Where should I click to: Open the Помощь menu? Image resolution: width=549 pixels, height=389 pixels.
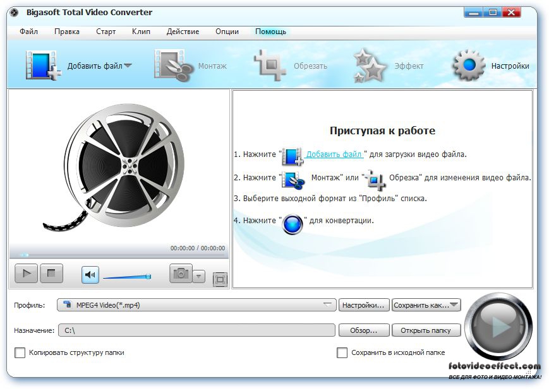(x=270, y=32)
